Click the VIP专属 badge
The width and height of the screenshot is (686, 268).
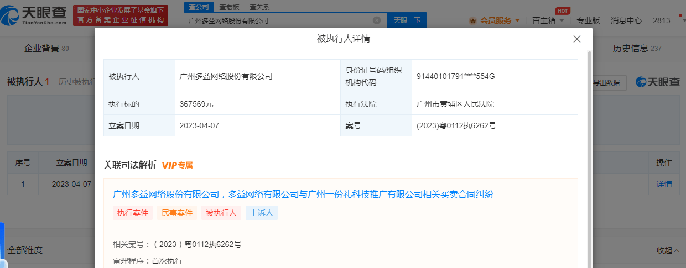tap(177, 165)
